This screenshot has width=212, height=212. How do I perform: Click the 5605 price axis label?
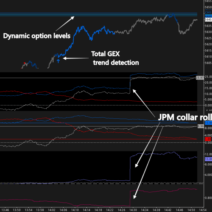click(208, 63)
